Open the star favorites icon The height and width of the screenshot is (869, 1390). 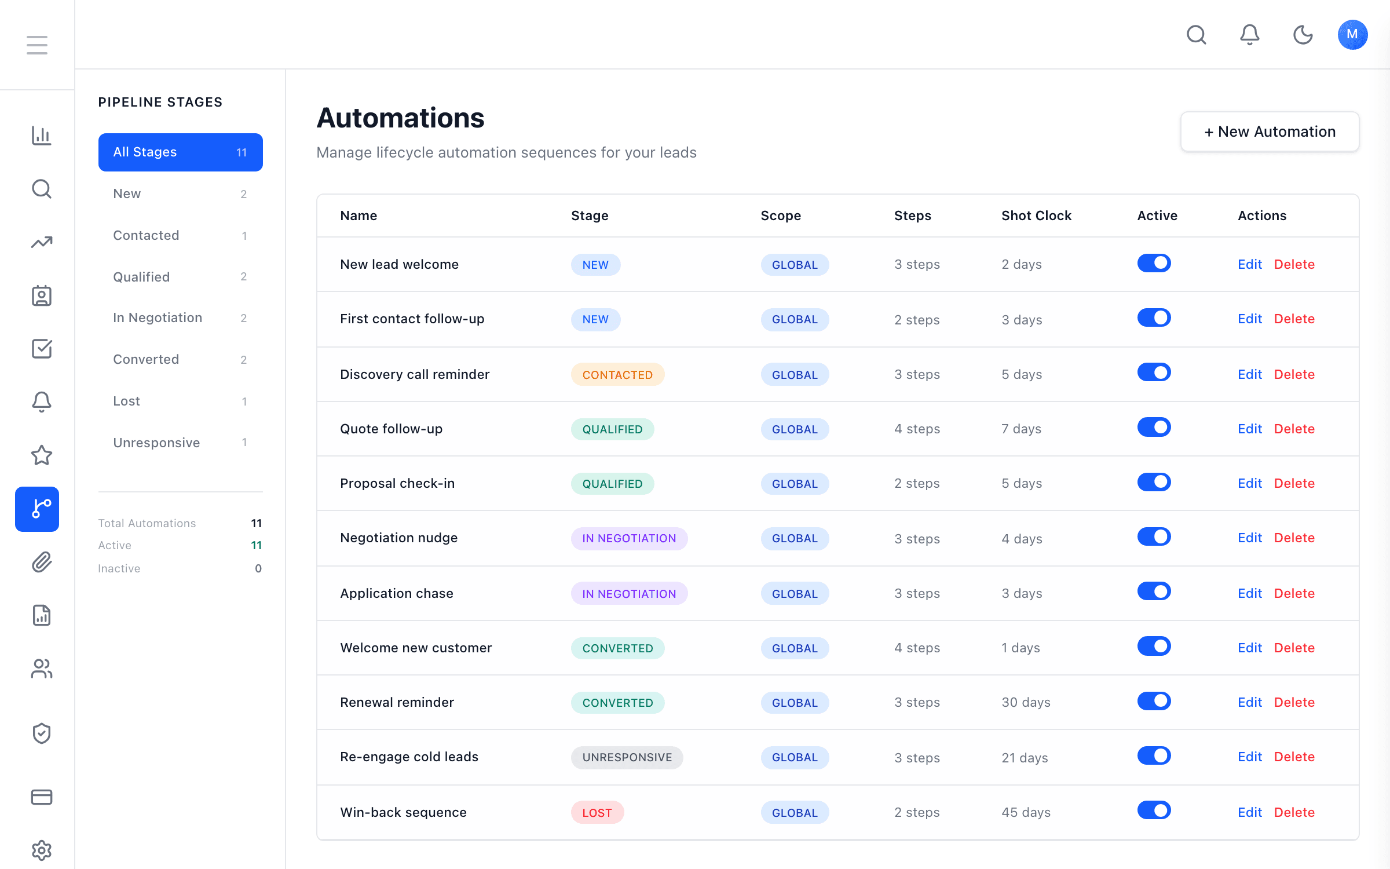(41, 455)
